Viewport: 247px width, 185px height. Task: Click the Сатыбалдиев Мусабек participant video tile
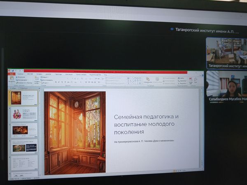coord(226,86)
